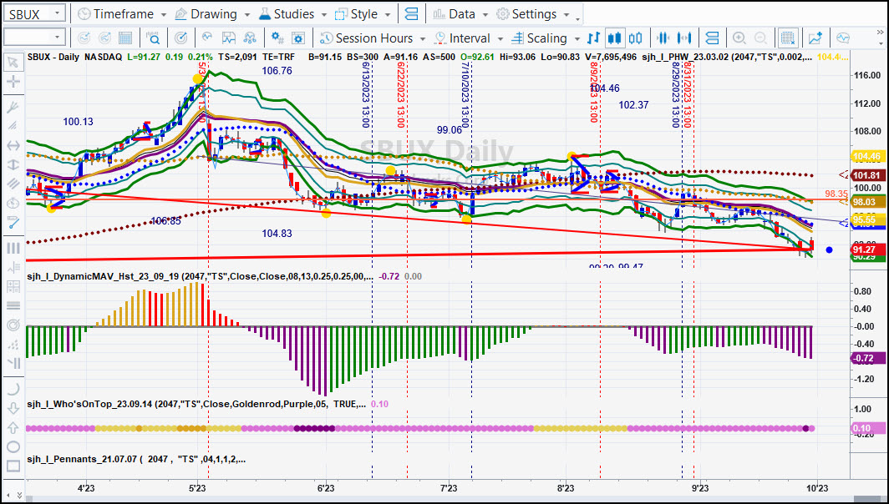The height and width of the screenshot is (504, 889).
Task: Choose the horizontal double-arrow drawing tool
Action: click(13, 145)
